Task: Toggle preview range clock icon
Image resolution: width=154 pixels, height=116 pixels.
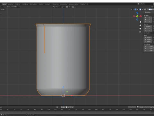Action: [138, 107]
